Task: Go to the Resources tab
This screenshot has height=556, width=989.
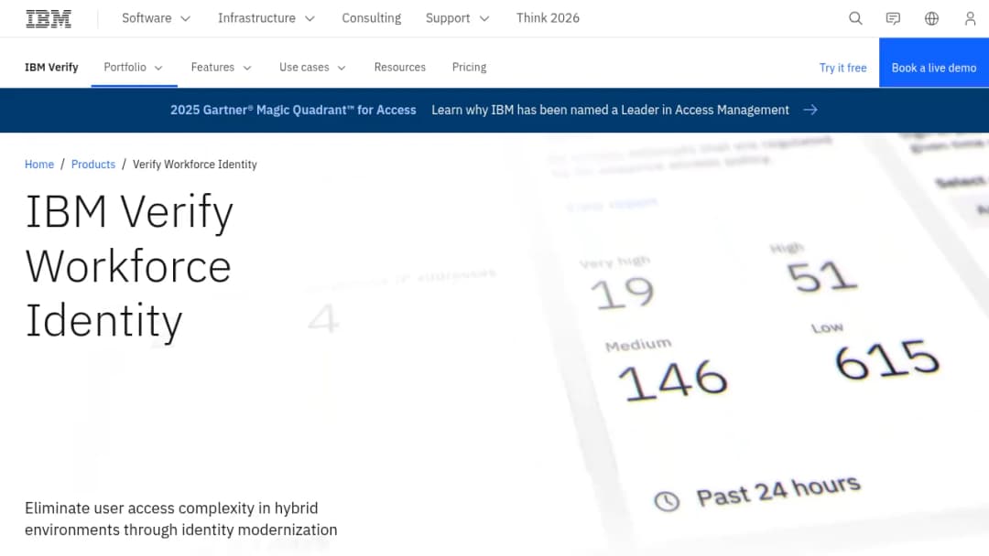Action: 400,68
